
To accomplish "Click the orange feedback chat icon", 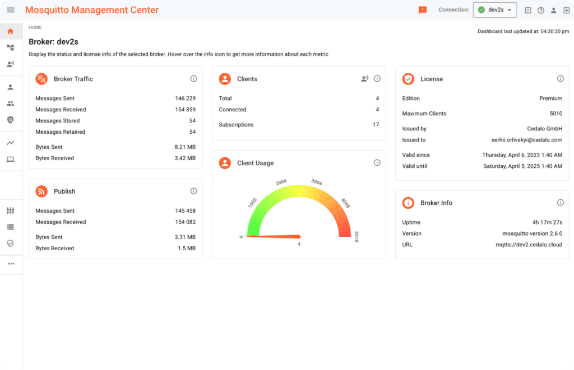I will (x=423, y=10).
